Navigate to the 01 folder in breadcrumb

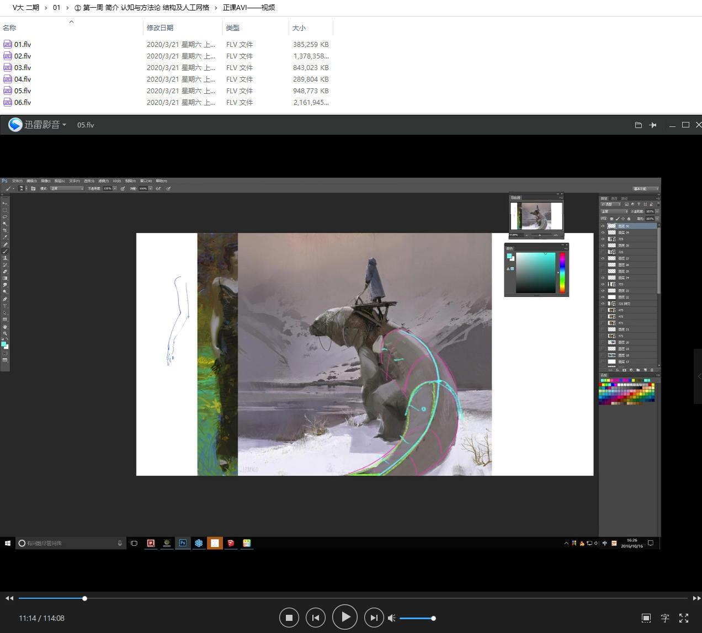click(56, 8)
